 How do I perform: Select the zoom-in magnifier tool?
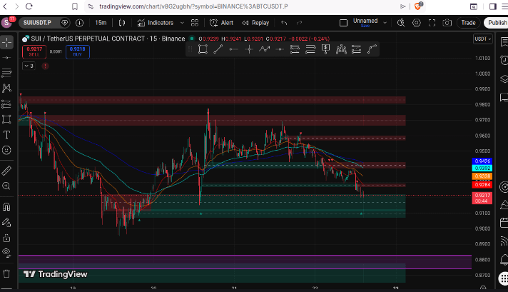coord(6,186)
